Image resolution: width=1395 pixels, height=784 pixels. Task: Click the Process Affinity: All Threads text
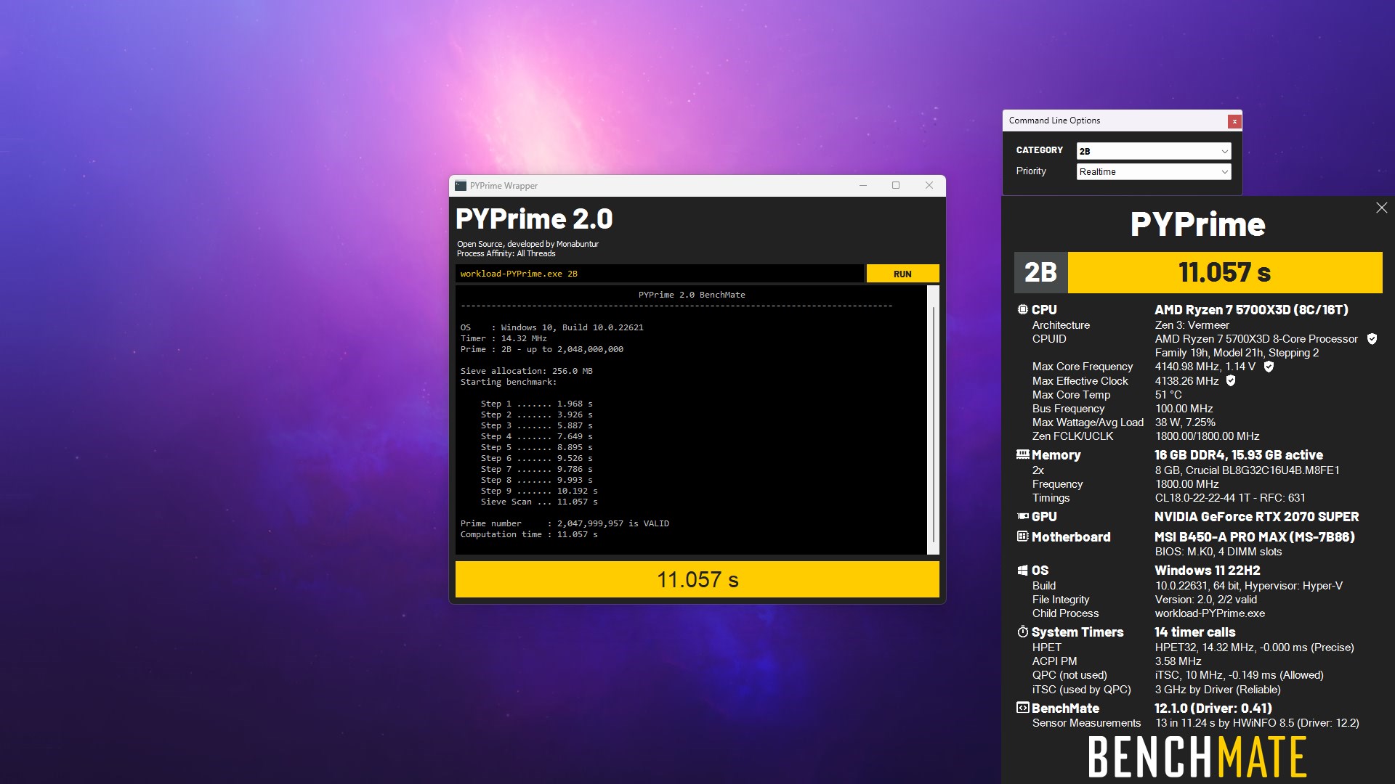point(506,253)
